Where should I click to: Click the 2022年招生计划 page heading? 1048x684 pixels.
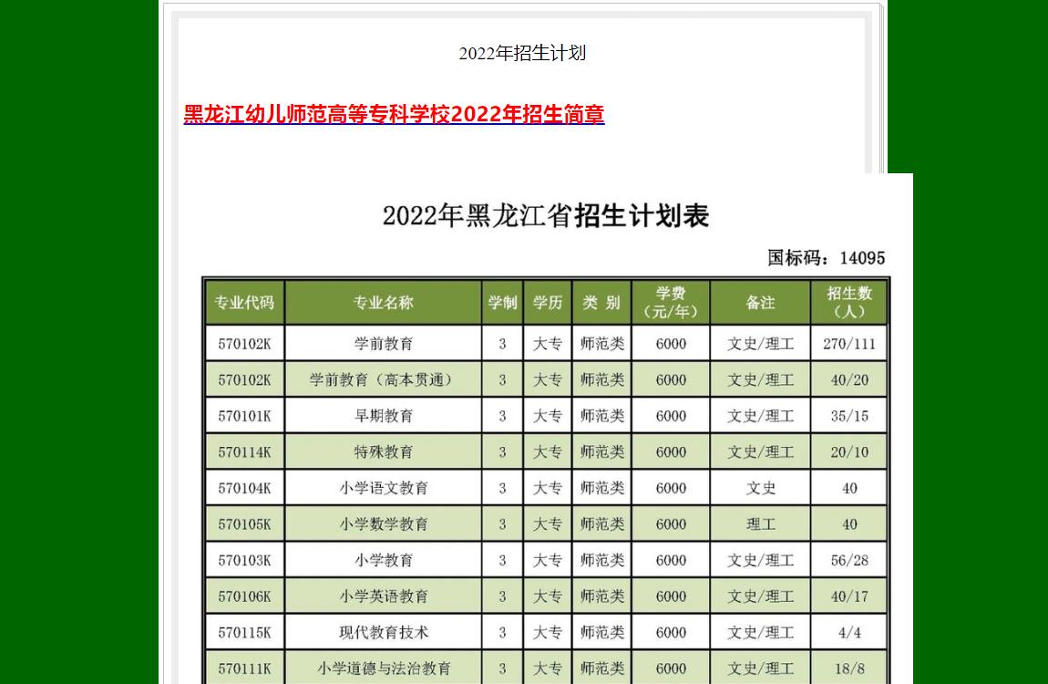click(522, 54)
